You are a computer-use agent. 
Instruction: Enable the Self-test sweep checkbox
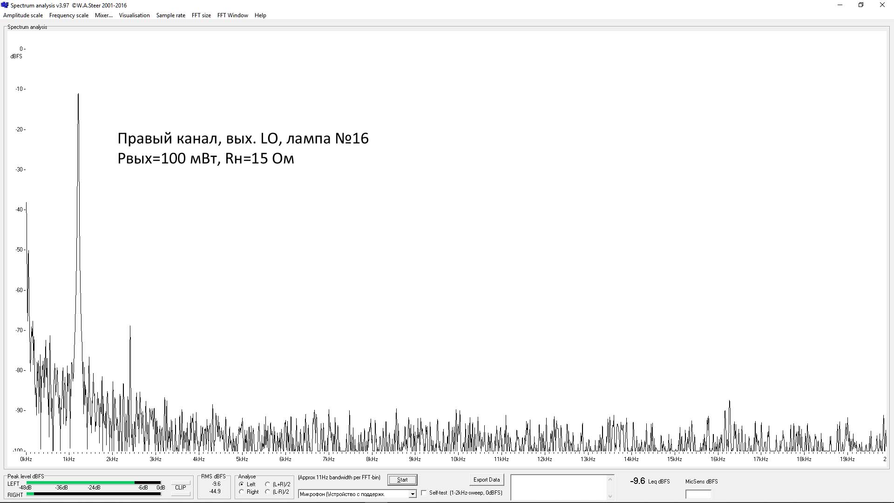[x=424, y=493]
